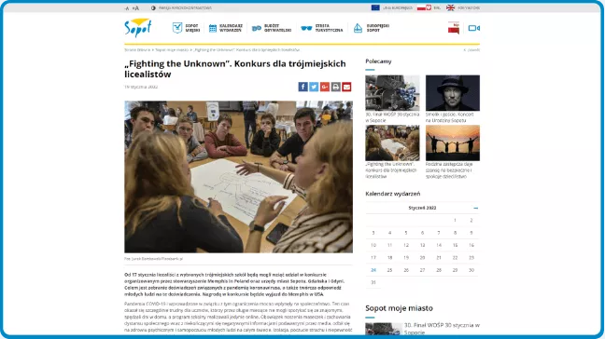Viewport: 605px width, 339px height.
Task: Click the article date 19 stycznia 2022
Action: click(x=141, y=87)
